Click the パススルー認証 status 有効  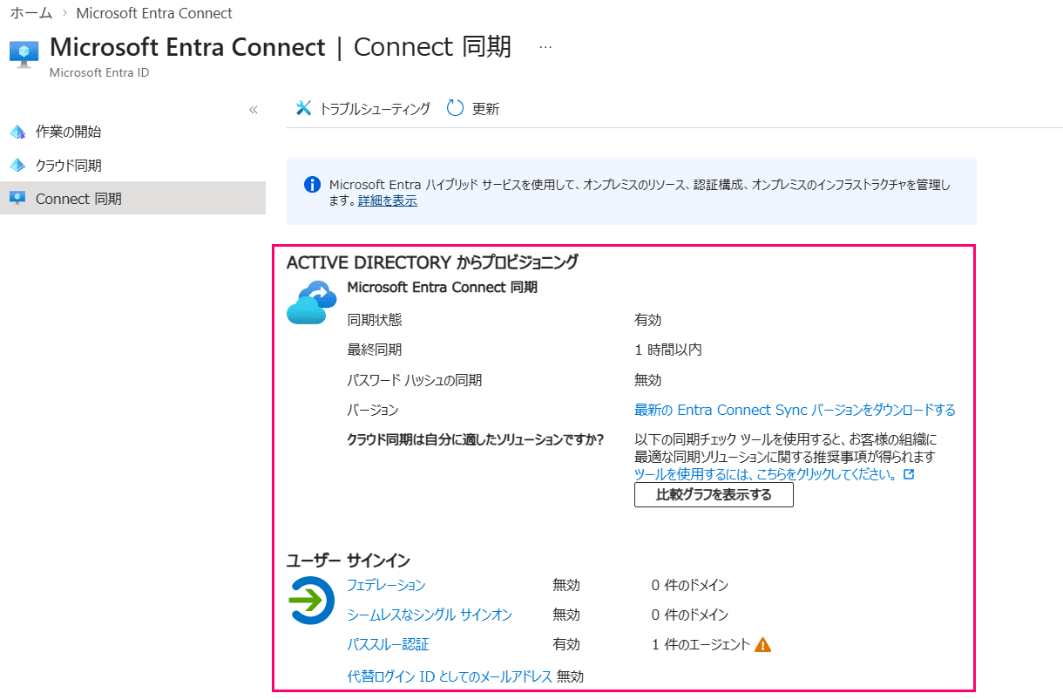click(566, 644)
